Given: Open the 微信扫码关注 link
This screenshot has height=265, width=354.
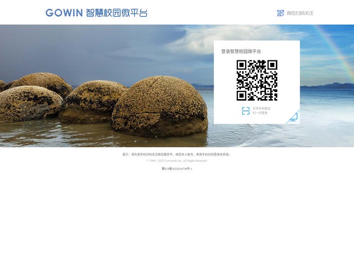Looking at the screenshot, I should (300, 13).
